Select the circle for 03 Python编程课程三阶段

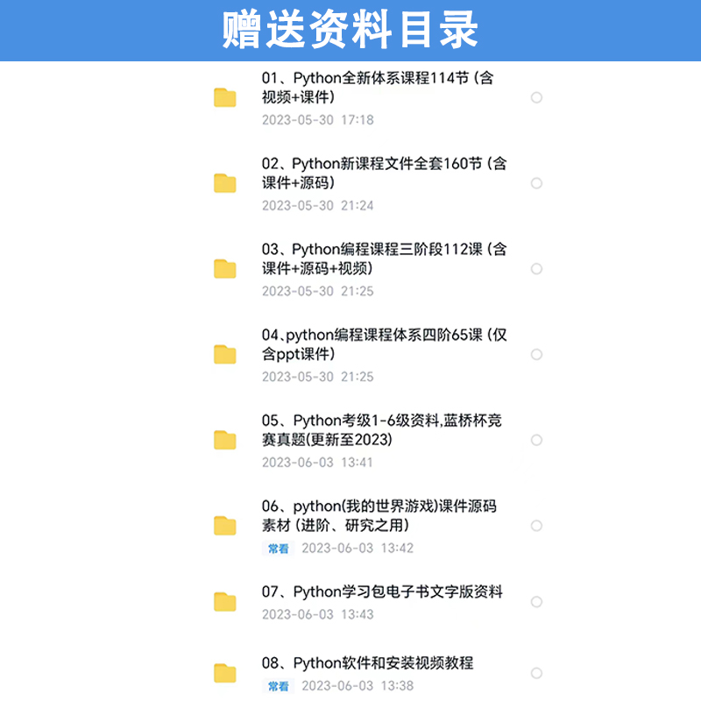pos(536,269)
